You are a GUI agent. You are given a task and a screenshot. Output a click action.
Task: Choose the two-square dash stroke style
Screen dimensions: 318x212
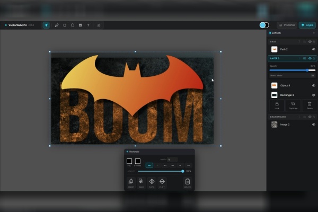click(165, 165)
